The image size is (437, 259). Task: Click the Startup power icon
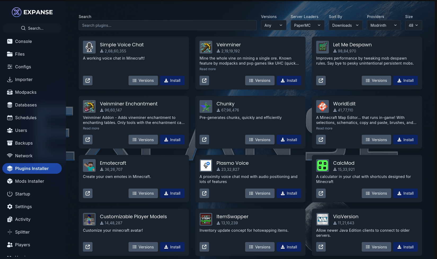(10, 194)
